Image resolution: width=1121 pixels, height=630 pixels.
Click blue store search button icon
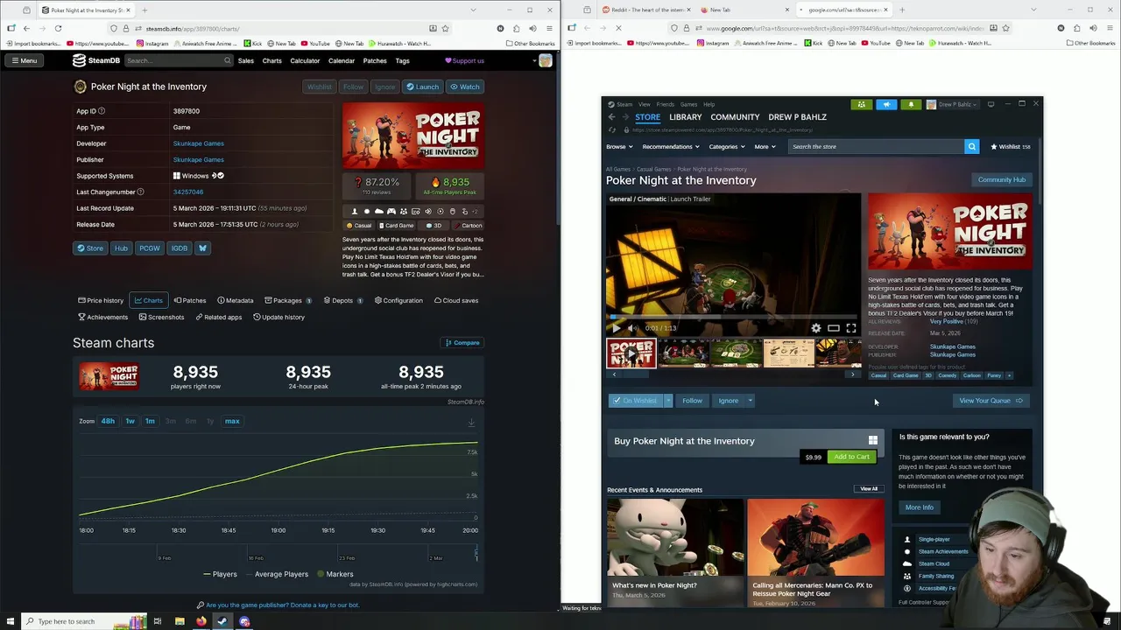[971, 147]
